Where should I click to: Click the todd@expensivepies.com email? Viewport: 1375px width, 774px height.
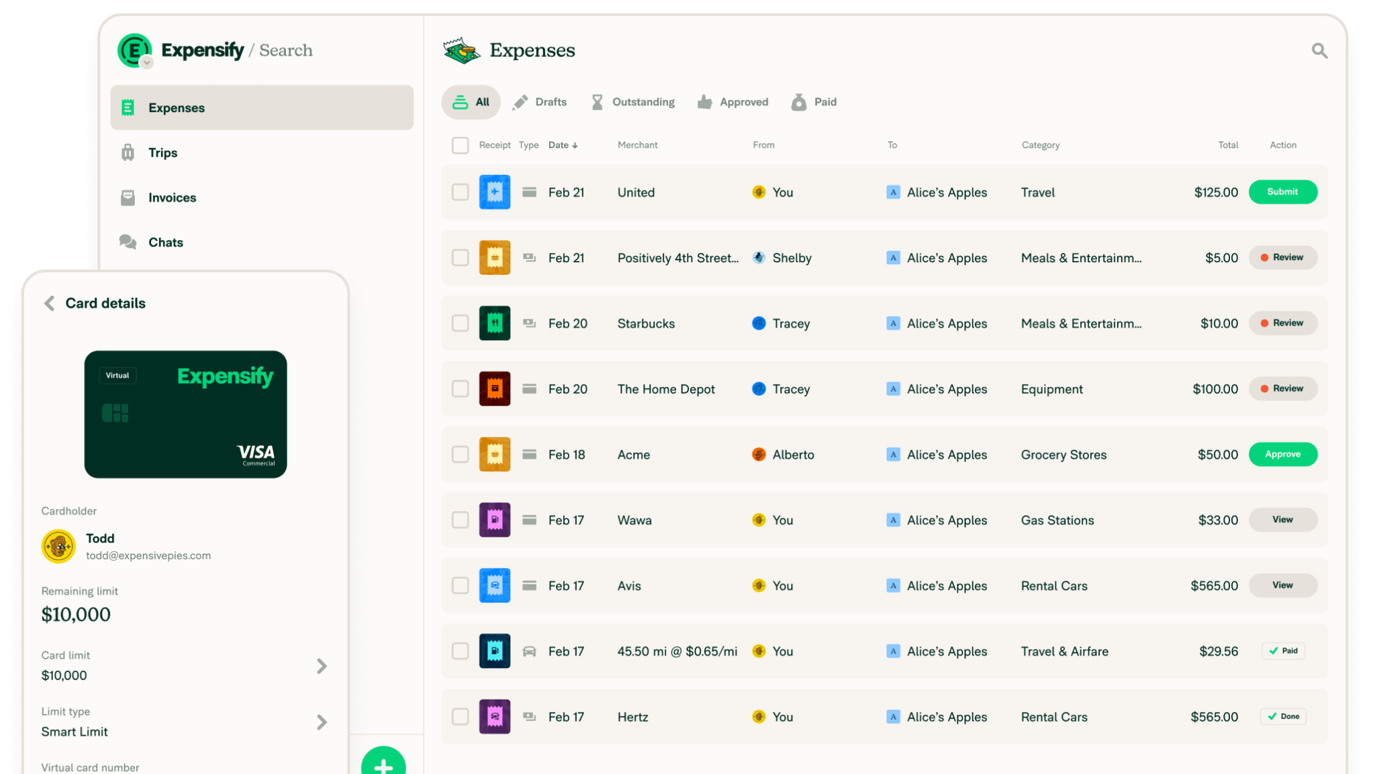(148, 555)
